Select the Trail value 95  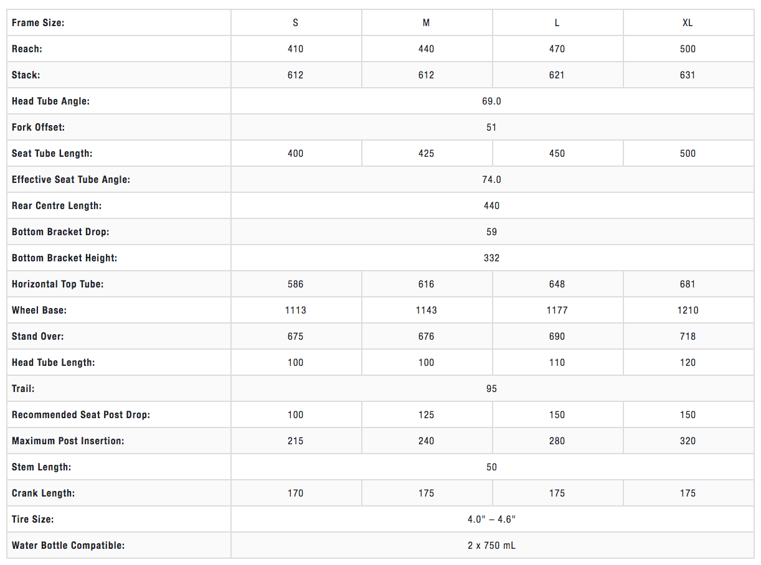coord(491,389)
